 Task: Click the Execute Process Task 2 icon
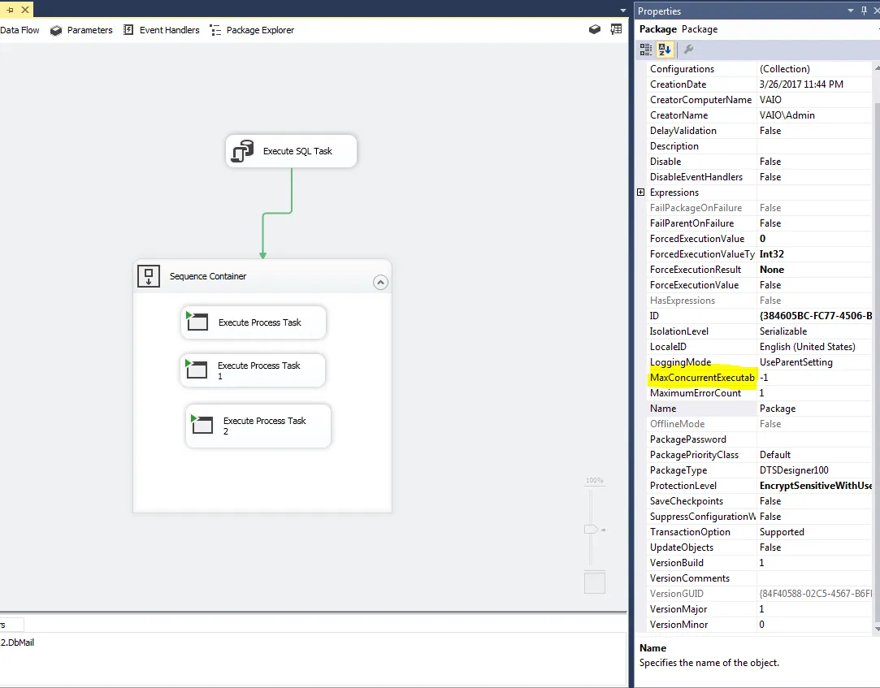coord(202,424)
